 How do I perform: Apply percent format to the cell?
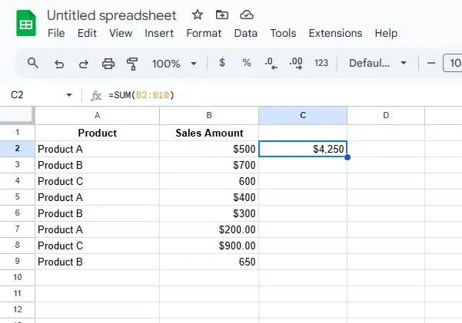[x=247, y=63]
